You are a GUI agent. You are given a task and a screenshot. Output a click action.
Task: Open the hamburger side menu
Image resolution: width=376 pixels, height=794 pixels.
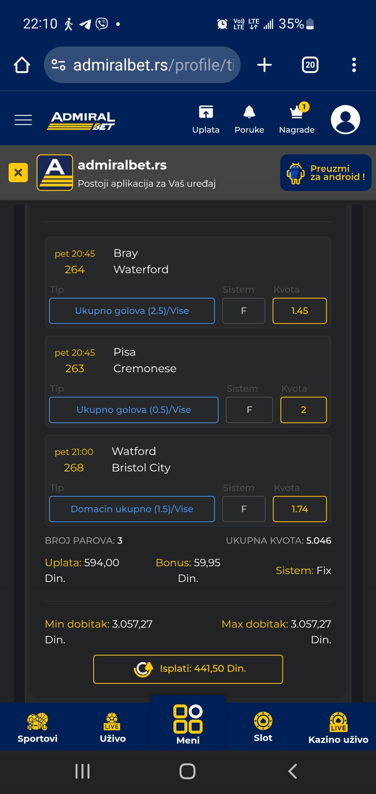pos(23,120)
